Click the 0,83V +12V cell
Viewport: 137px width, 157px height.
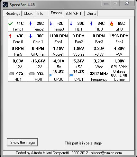pos(18,63)
